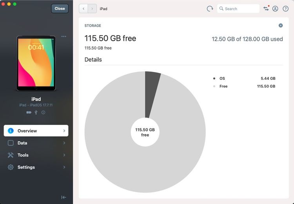Focus the Search field

238,9
